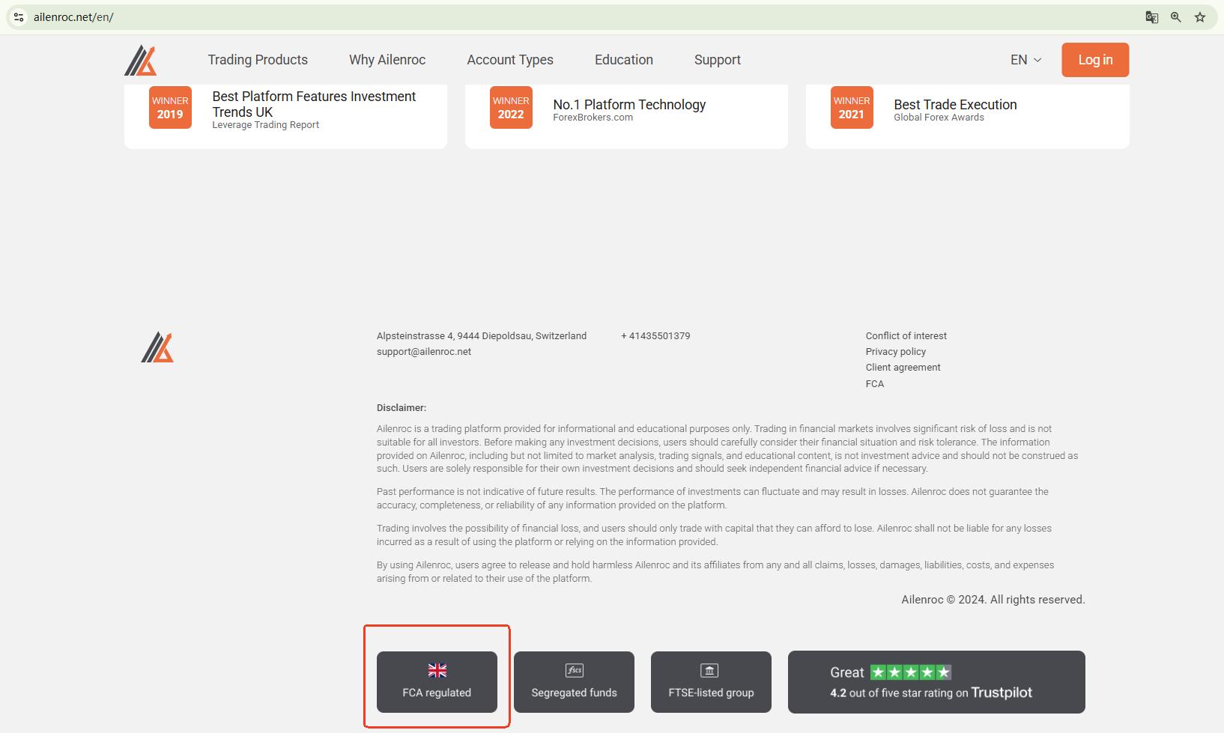Click the Winner 2022 award badge
Screen dimensions: 1224x733
(511, 108)
